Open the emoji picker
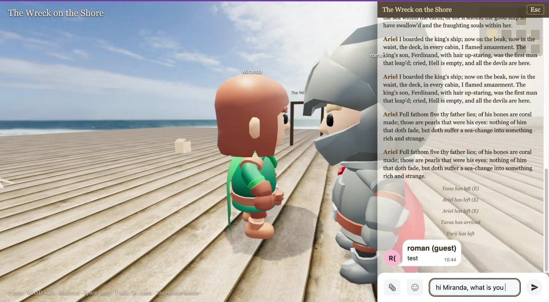This screenshot has width=549, height=302. coord(415,288)
